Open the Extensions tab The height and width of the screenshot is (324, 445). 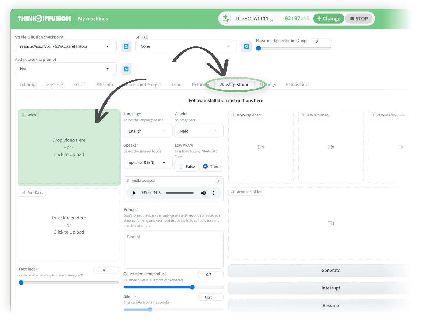pos(297,85)
